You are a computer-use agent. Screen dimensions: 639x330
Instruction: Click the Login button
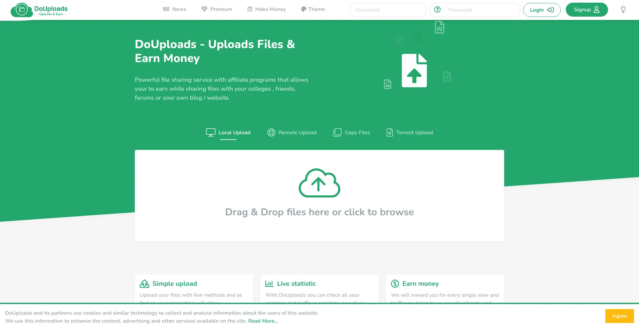point(542,10)
